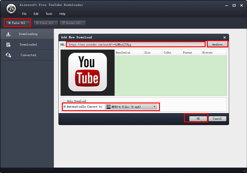The image size is (247, 173).
Task: Click the Downloading tray arrow icon
Action: click(x=8, y=34)
